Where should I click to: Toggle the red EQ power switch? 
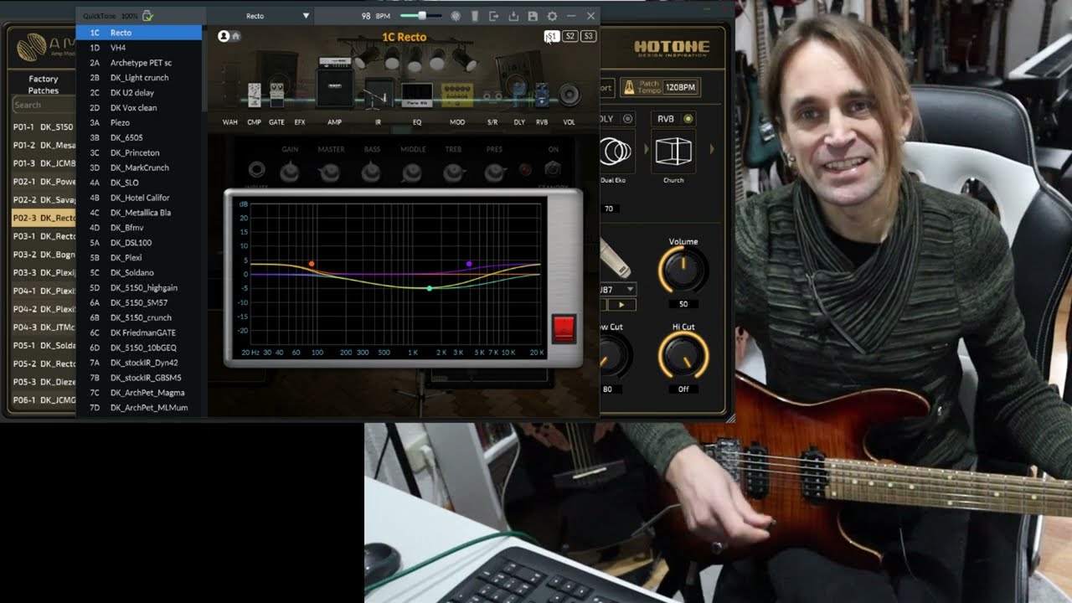click(x=564, y=328)
